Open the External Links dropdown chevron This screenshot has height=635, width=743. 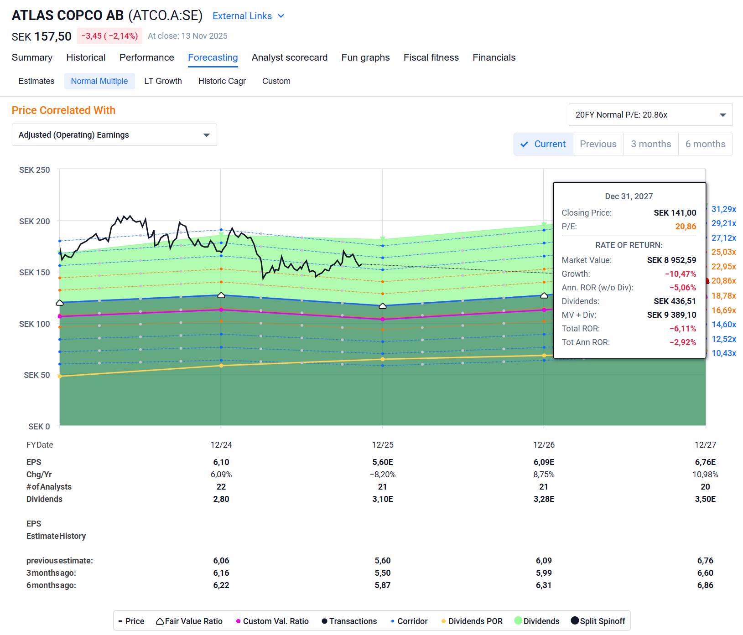click(x=281, y=15)
